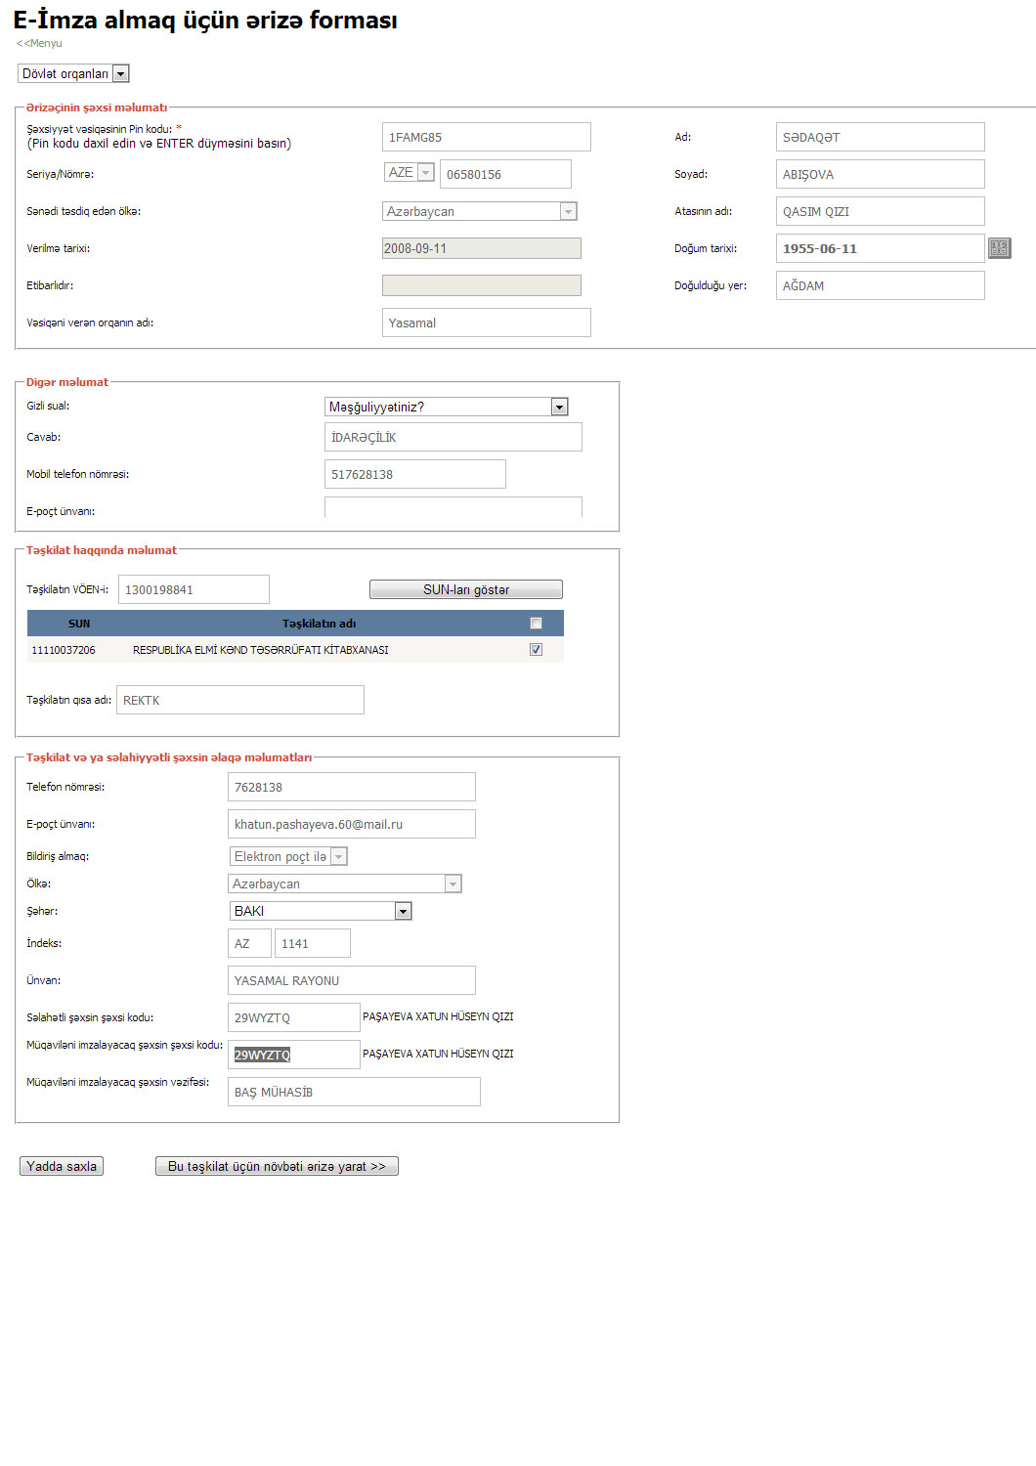Uncheck the RESPUBLİKA ELMİ KƏND TƏSƏRRÜFATI KİTABXANASI row checkbox
Screen dimensions: 1036x1466
pos(536,650)
